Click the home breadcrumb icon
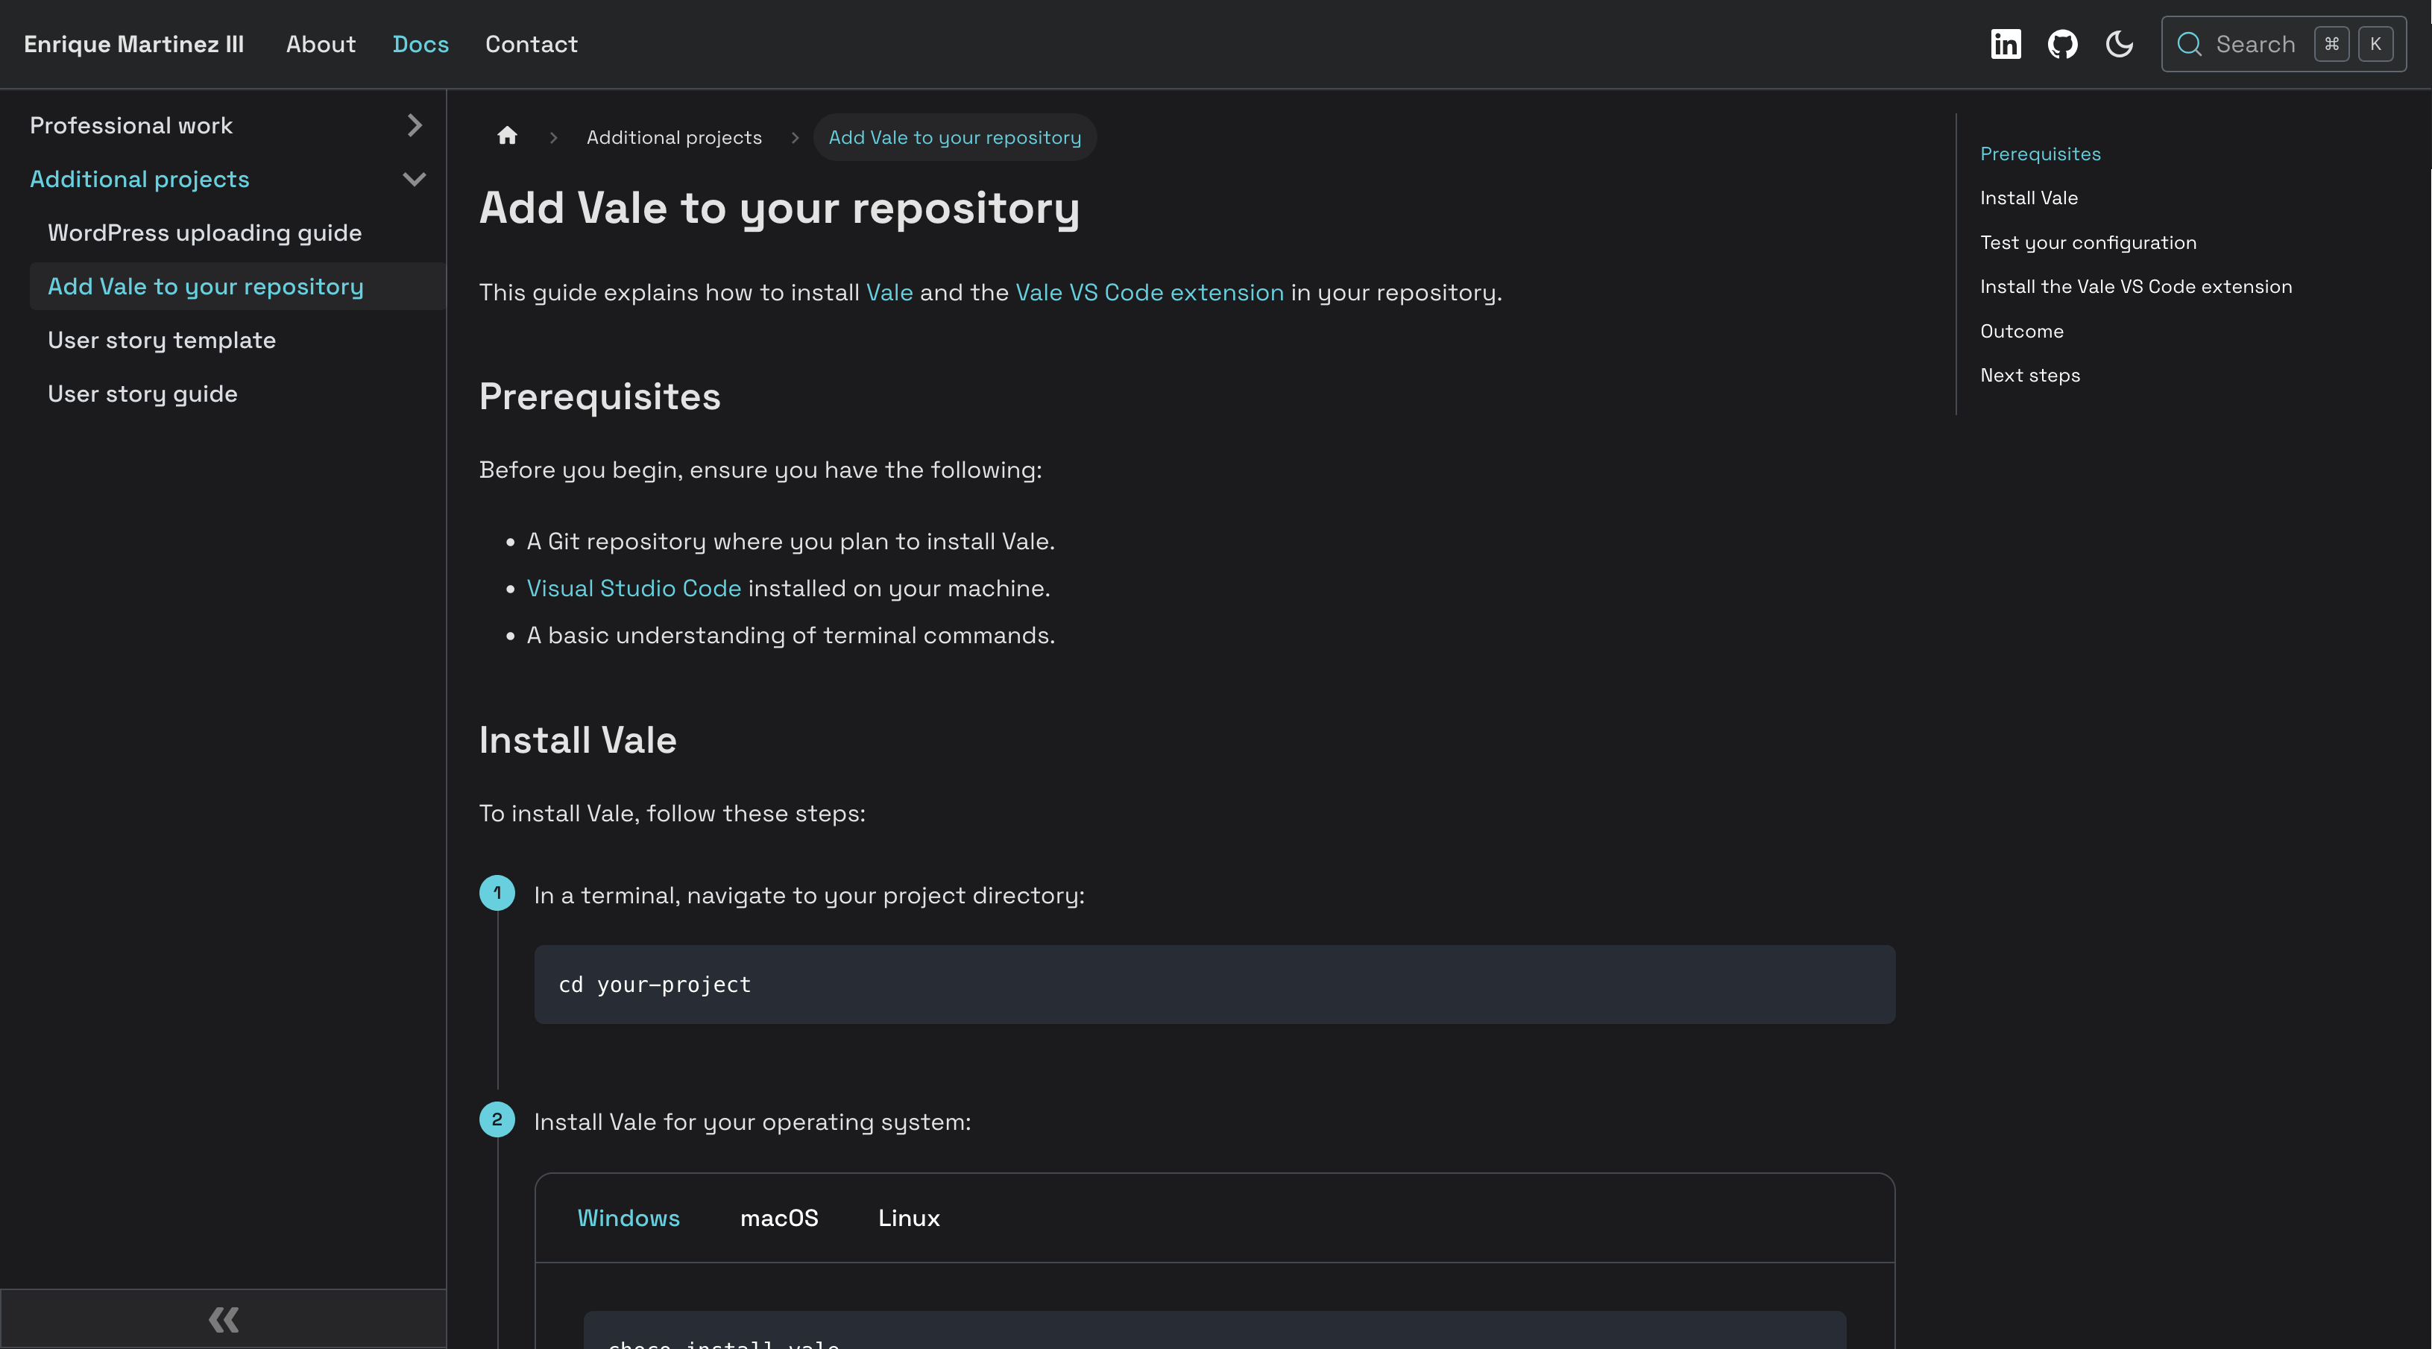This screenshot has height=1349, width=2432. point(507,137)
